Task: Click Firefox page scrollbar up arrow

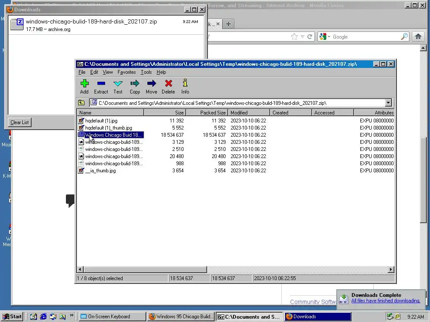Action: pos(423,48)
